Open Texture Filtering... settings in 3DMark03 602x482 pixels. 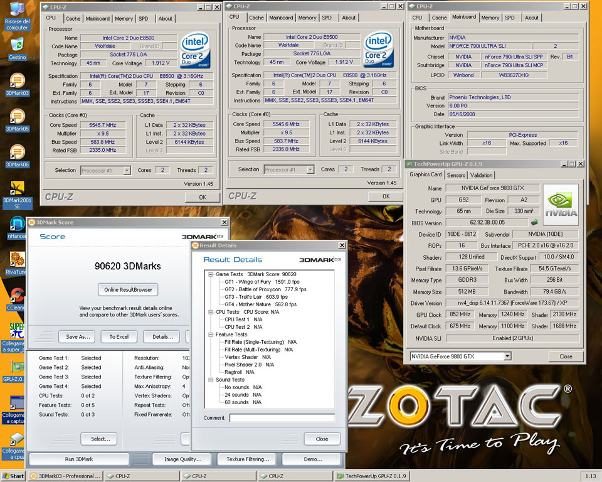pos(248,459)
